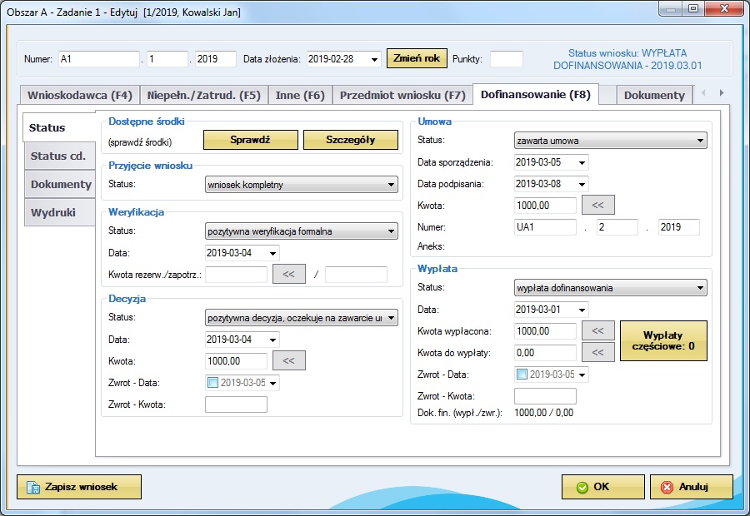
Task: Click the save icon on Zapisz wniosek
Action: pyautogui.click(x=33, y=488)
